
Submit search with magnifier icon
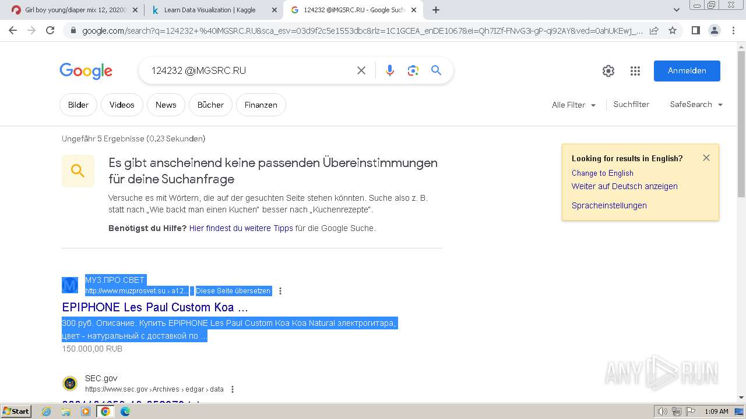[x=436, y=70]
